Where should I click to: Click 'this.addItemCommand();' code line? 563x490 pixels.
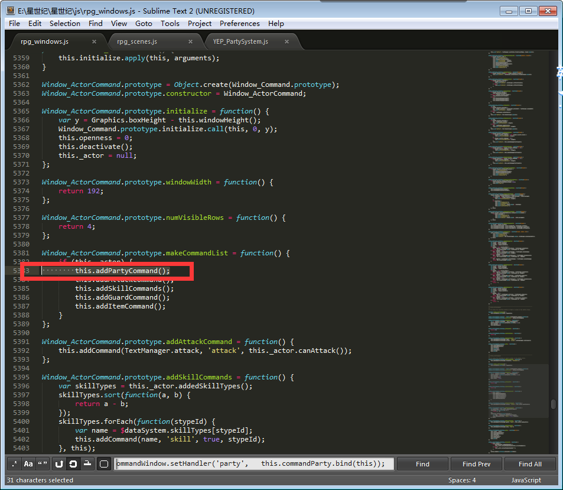pos(121,306)
